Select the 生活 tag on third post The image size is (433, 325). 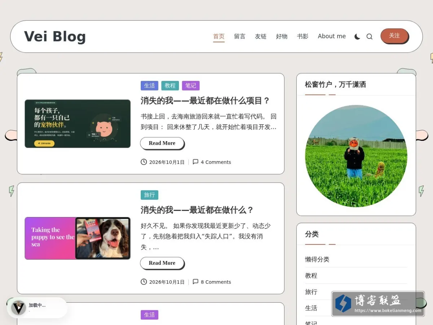(x=149, y=315)
